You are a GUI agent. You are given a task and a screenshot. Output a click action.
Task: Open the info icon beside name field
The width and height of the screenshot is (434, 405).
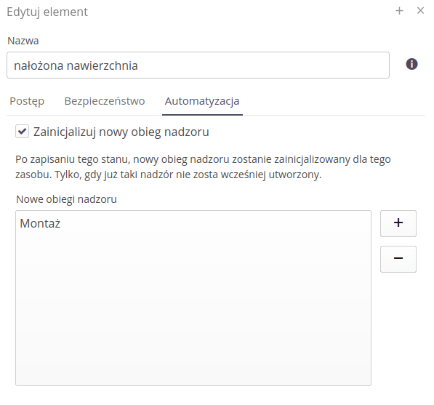click(x=411, y=64)
